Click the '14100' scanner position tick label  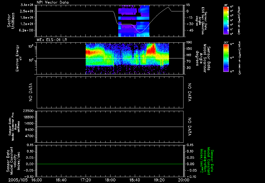click(x=28, y=123)
